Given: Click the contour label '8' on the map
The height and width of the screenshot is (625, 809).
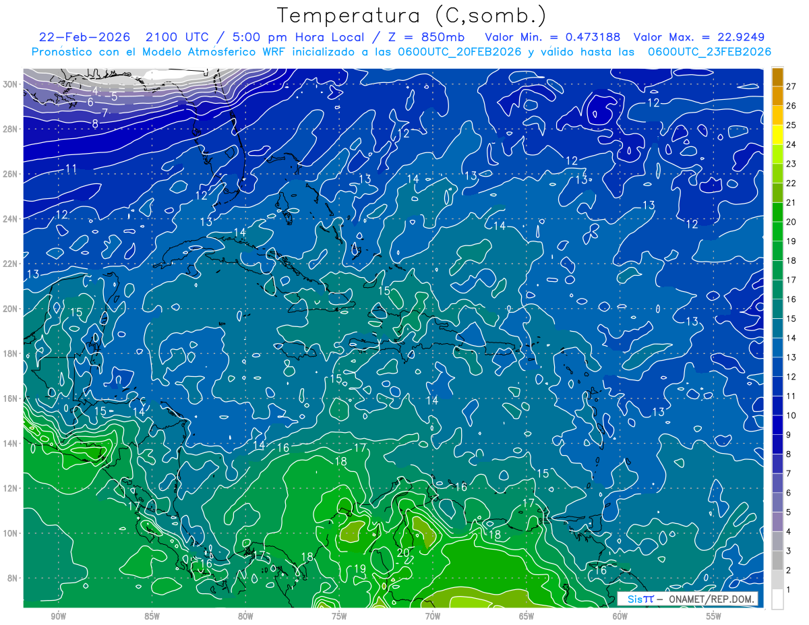Looking at the screenshot, I should [95, 123].
